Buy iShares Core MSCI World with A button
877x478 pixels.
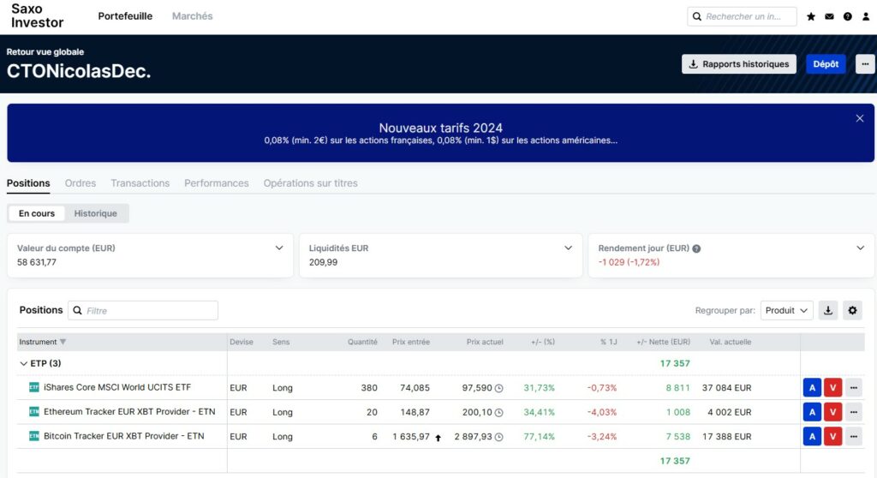pyautogui.click(x=812, y=387)
